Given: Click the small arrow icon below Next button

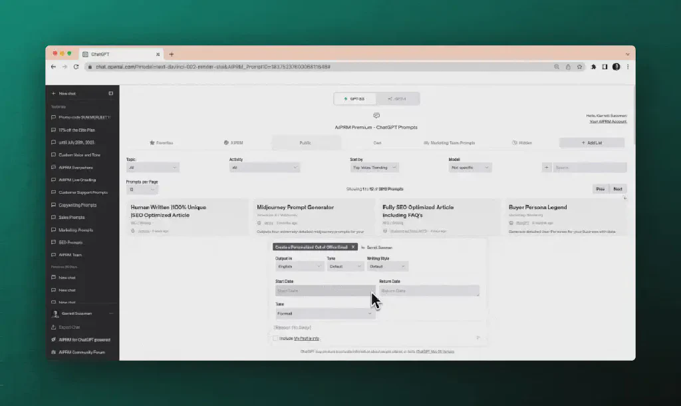Looking at the screenshot, I should click(x=624, y=198).
